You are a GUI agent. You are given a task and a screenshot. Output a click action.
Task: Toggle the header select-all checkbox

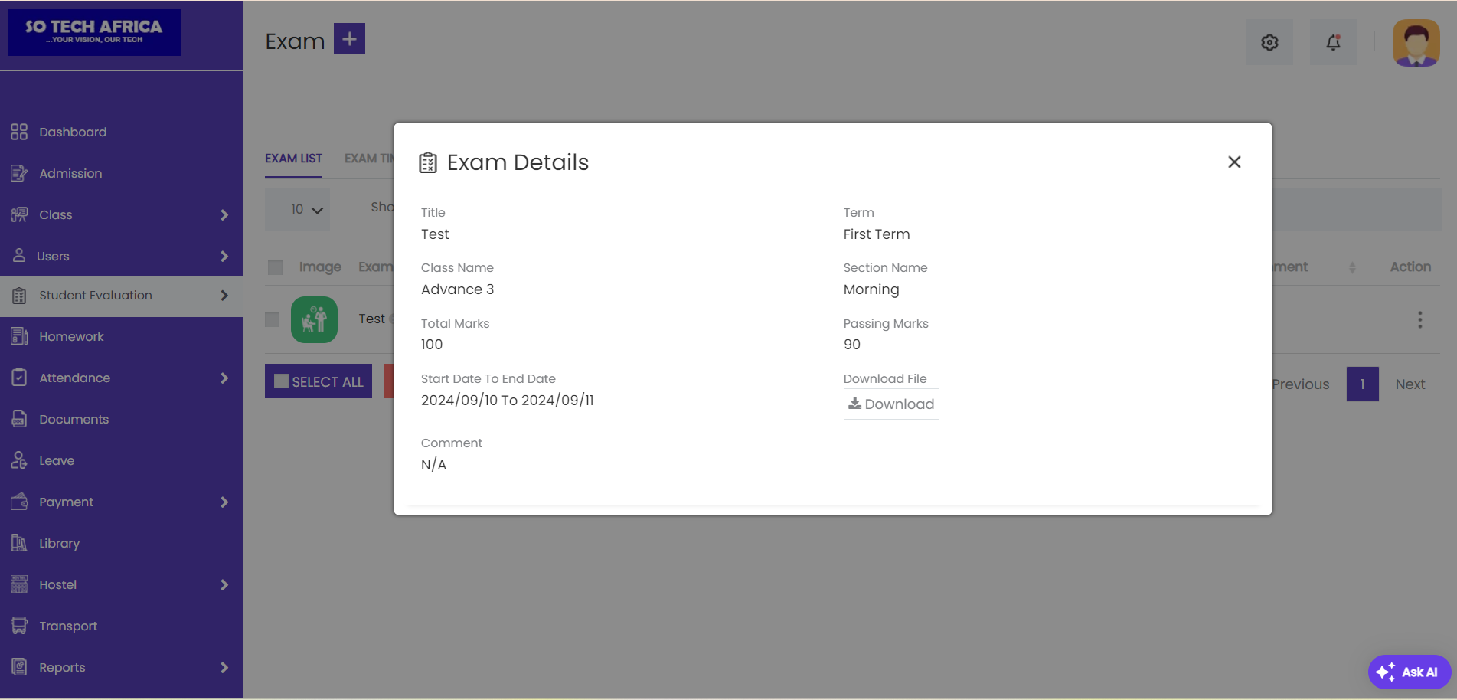click(x=275, y=267)
